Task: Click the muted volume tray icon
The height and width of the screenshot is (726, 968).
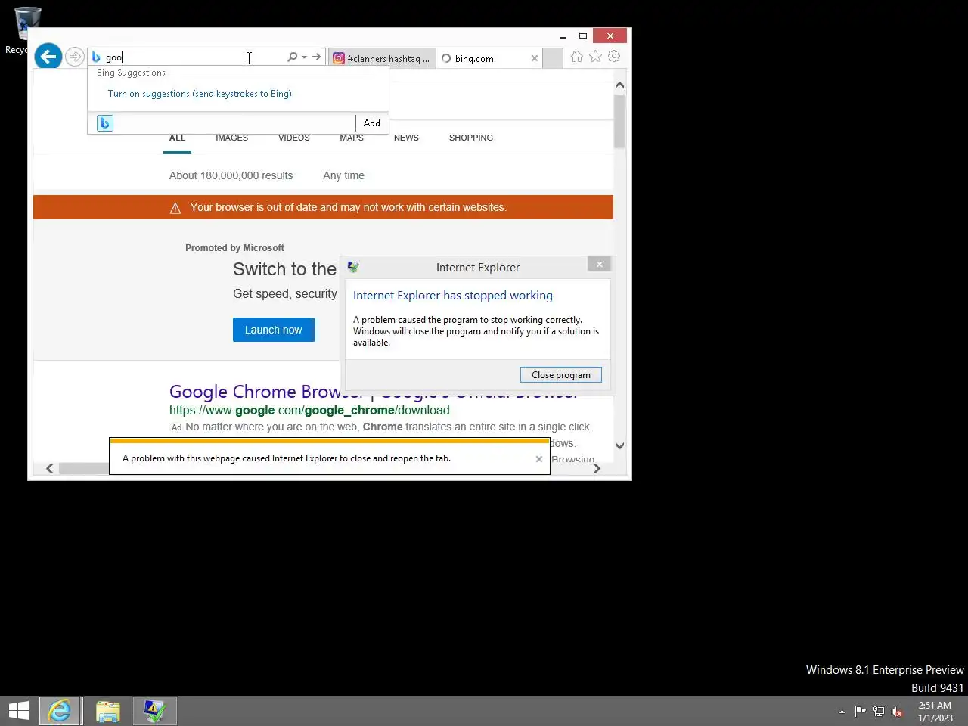Action: [x=897, y=711]
